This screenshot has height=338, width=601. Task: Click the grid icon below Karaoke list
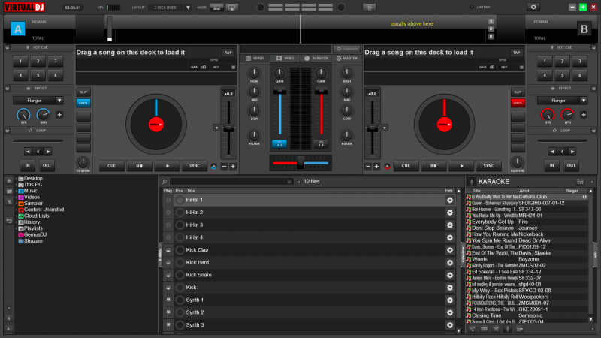(x=484, y=329)
